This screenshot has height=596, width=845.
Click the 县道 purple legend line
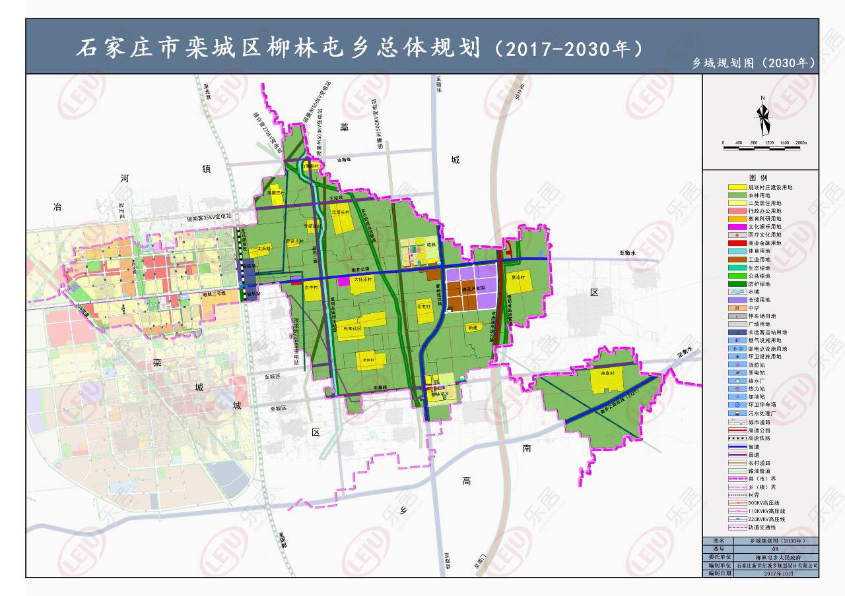[x=737, y=455]
